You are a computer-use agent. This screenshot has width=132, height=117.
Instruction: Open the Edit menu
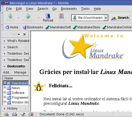pyautogui.click(x=19, y=9)
